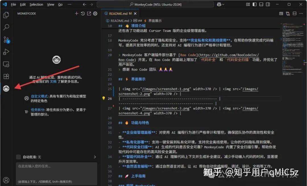Screen dimensions: 307x186
Task: Split the editor using the split icon
Action: tap(294, 13)
